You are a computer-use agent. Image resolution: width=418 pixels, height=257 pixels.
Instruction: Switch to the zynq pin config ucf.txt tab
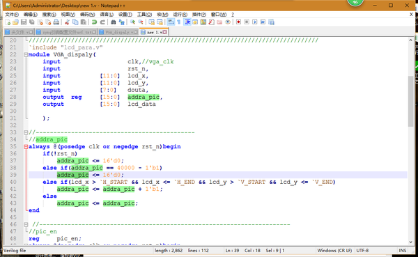[66, 32]
